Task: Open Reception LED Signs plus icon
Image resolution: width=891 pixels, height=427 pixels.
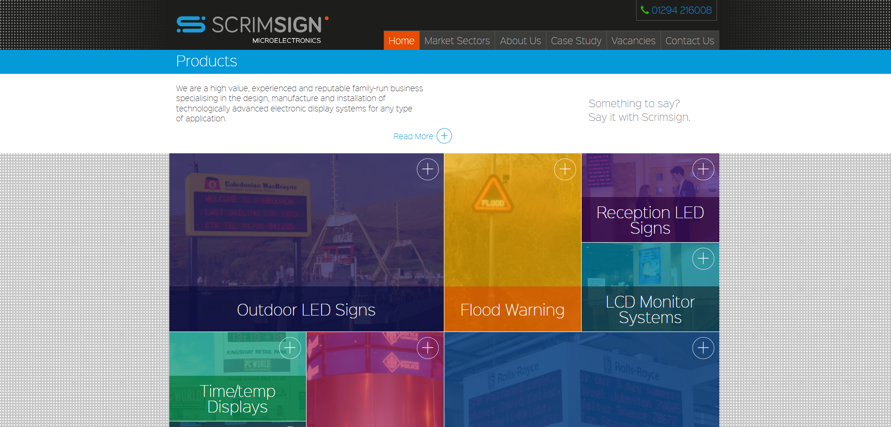Action: (x=703, y=169)
